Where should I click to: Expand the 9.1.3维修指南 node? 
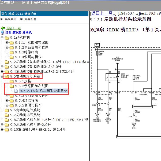[x=7, y=52]
